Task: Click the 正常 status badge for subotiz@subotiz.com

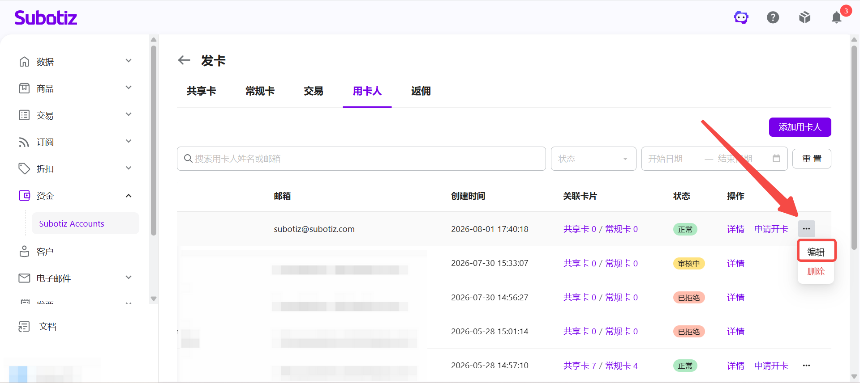Action: (x=685, y=229)
